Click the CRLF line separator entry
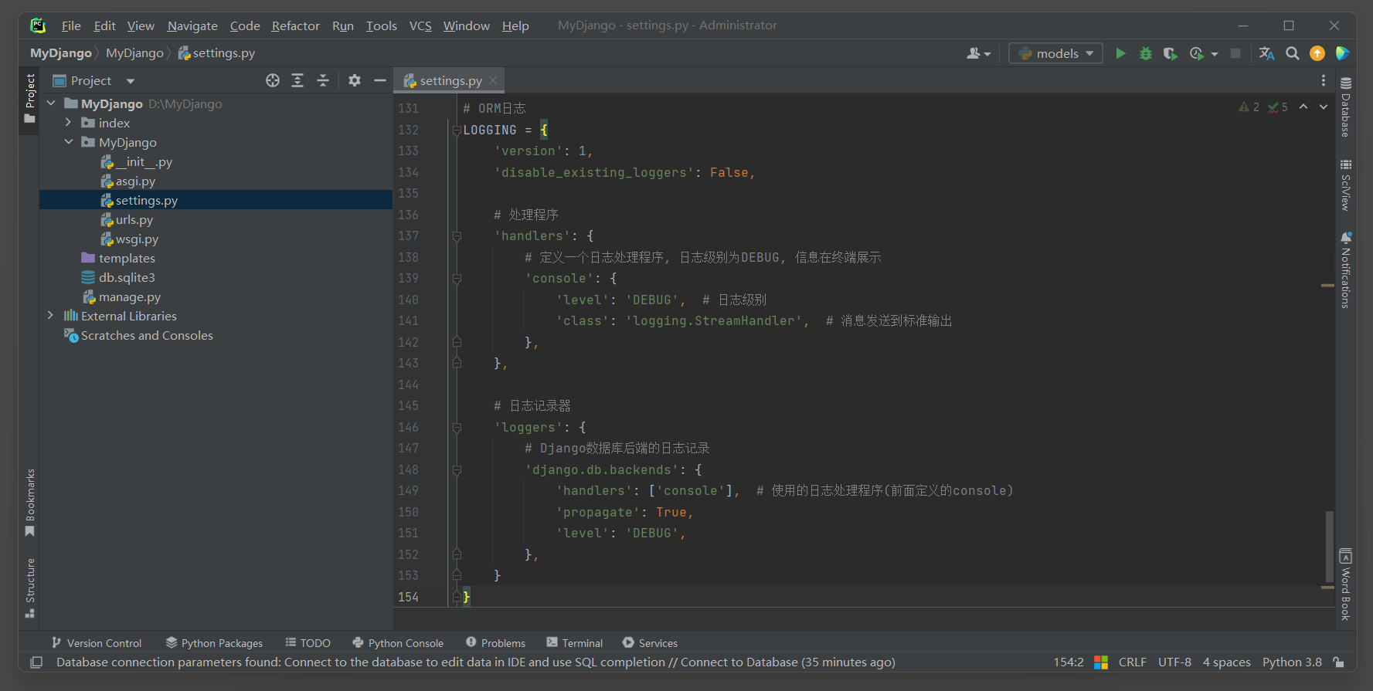Image resolution: width=1373 pixels, height=691 pixels. 1132,662
